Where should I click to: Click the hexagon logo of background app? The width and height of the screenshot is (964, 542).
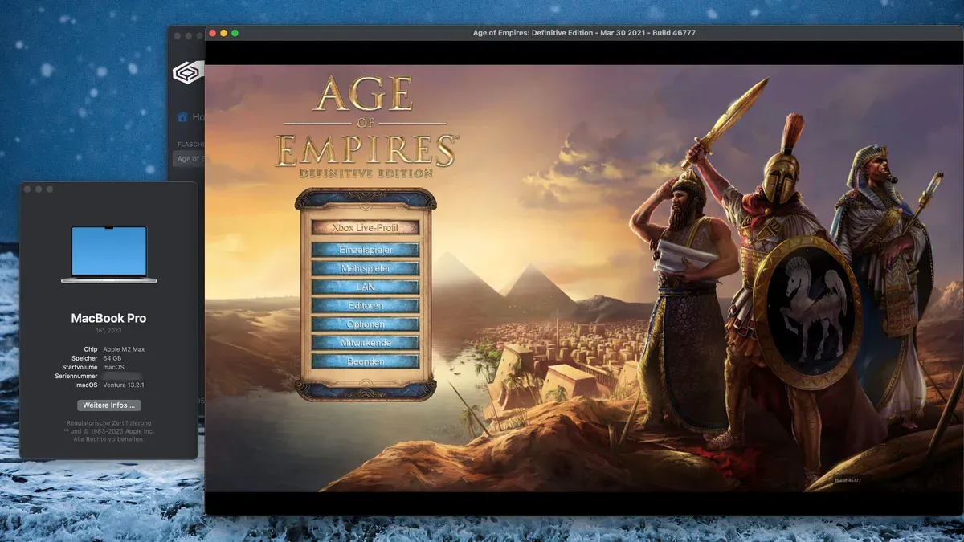pos(187,72)
